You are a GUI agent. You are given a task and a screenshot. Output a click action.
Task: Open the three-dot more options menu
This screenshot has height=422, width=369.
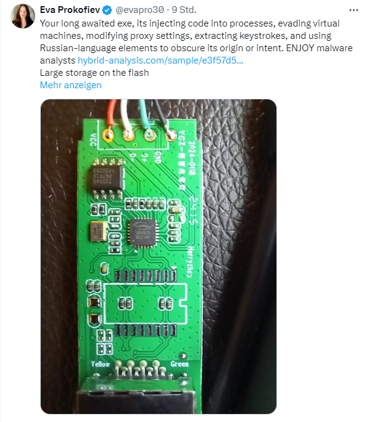point(354,10)
